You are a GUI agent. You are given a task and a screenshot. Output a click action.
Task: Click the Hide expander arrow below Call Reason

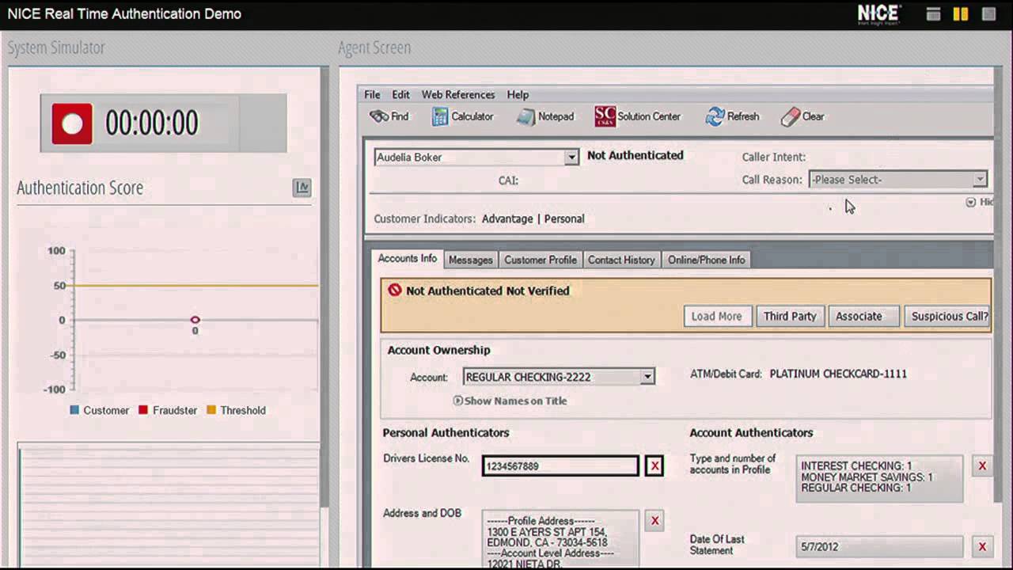click(971, 203)
